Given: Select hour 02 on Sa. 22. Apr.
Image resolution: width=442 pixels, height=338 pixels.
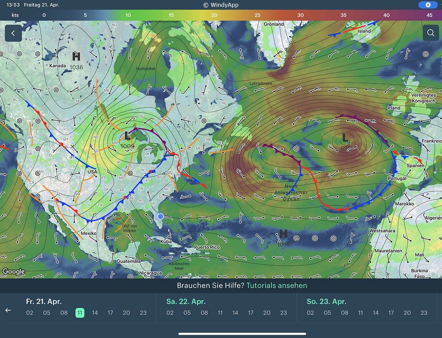Looking at the screenshot, I should tap(170, 313).
